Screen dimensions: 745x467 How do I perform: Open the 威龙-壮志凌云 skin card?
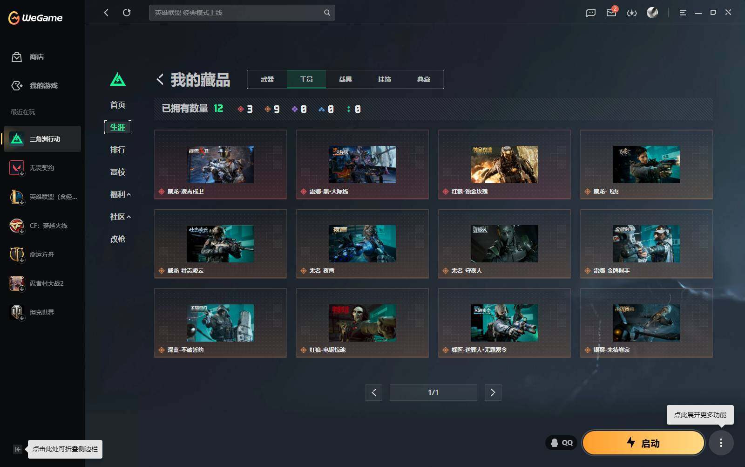pyautogui.click(x=220, y=244)
